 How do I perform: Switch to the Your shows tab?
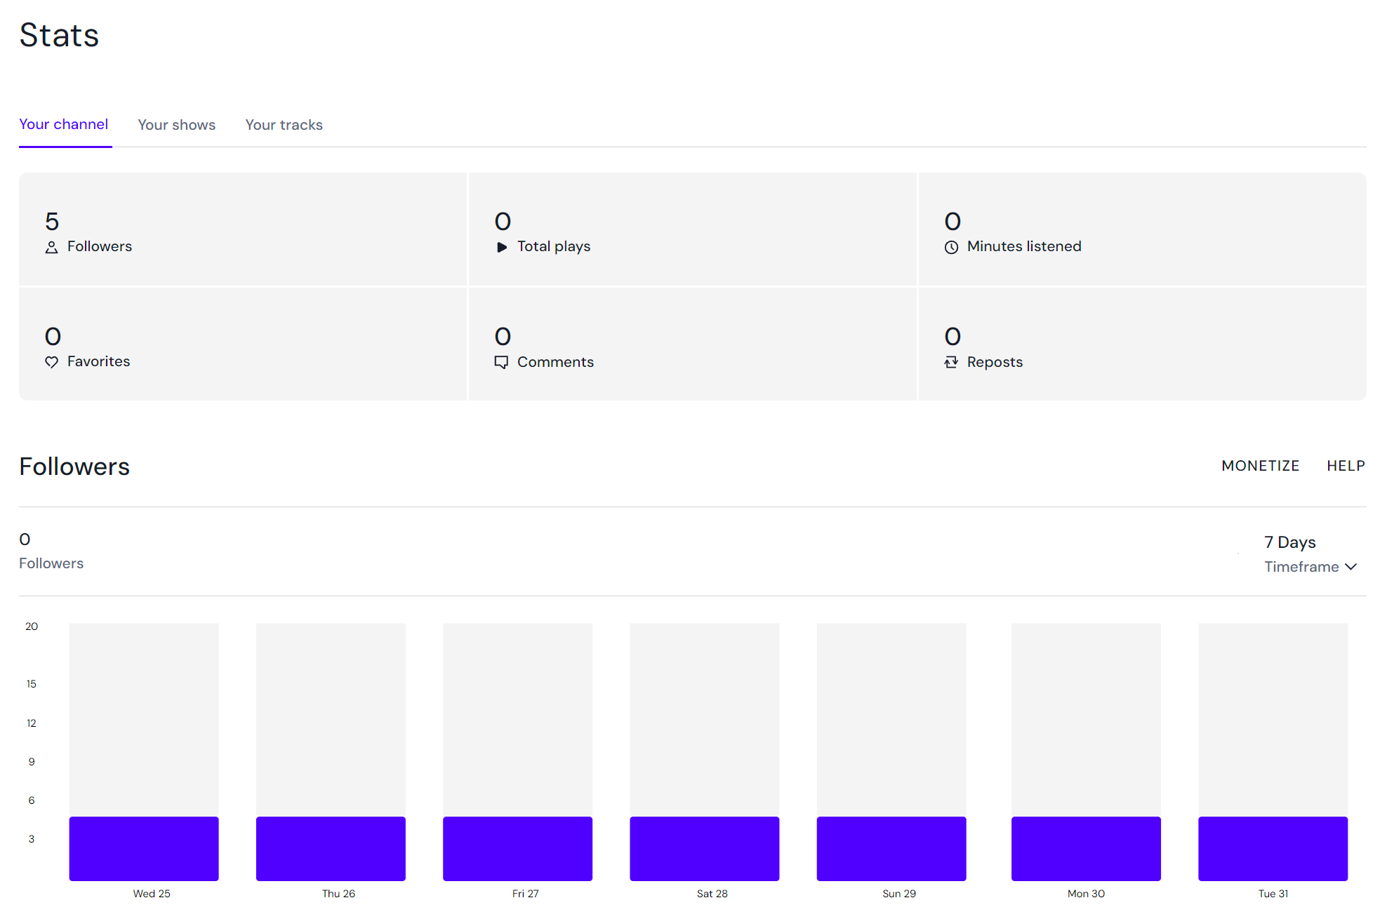(x=176, y=125)
